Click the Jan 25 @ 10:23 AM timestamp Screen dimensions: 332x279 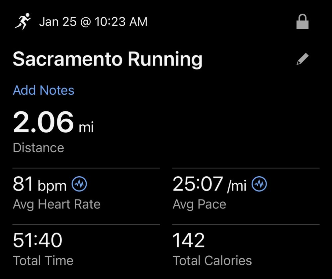(93, 22)
